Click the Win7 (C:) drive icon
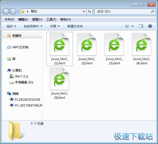The height and width of the screenshot is (144, 158). [12, 76]
